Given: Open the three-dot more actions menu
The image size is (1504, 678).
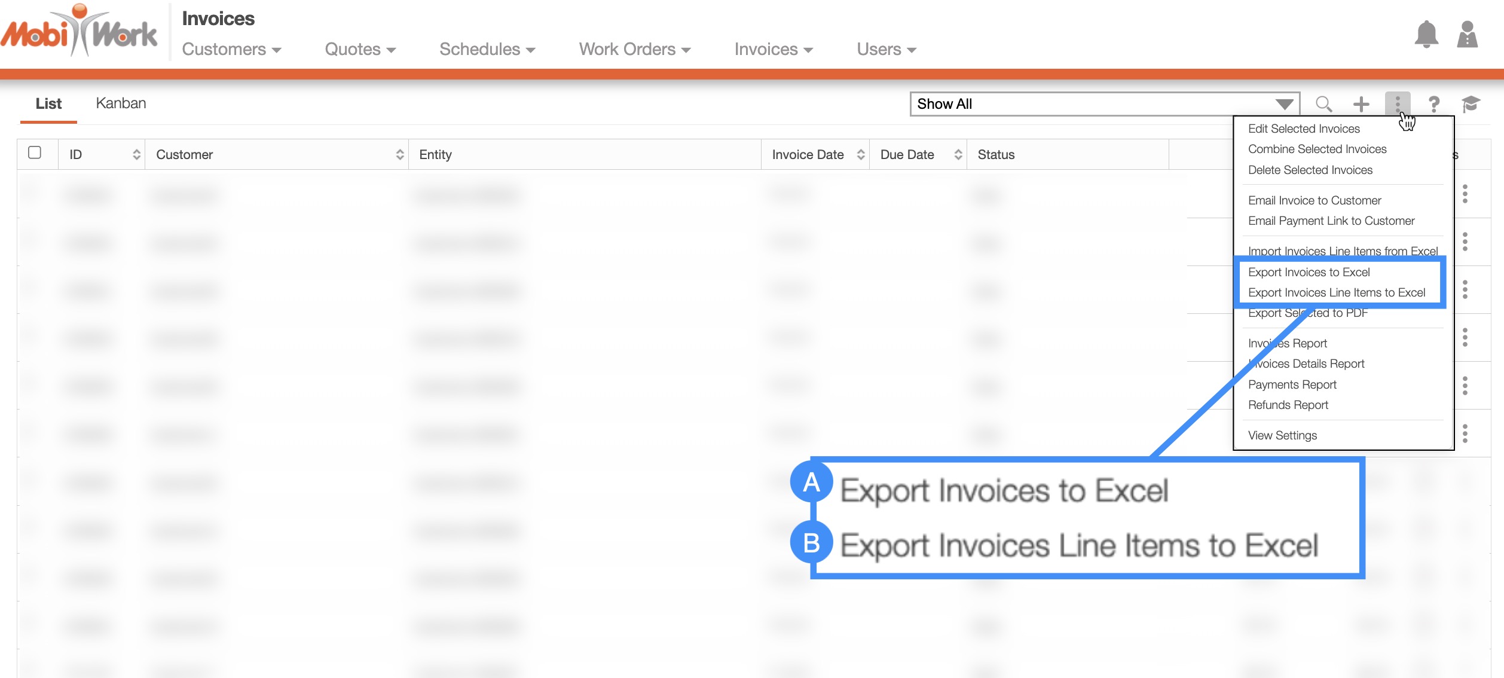Looking at the screenshot, I should [x=1397, y=103].
